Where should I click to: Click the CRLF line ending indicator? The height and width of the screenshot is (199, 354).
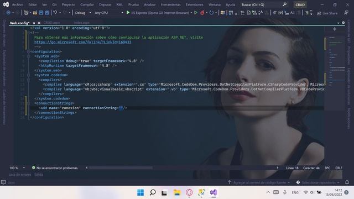click(x=339, y=168)
